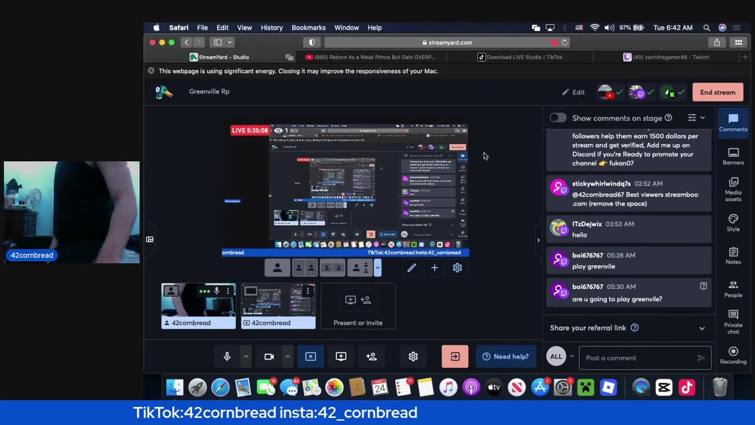Edit the layout with the pencil icon
Screen dimensions: 755x425
(x=412, y=268)
